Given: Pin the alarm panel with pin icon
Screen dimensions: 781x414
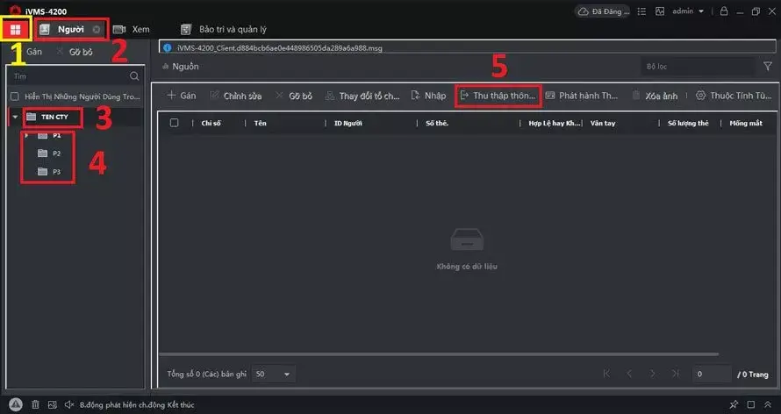Looking at the screenshot, I should click(734, 404).
